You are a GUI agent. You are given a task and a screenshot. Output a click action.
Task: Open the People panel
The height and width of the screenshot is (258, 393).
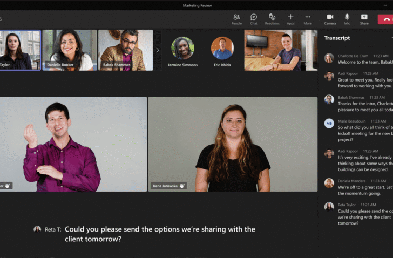236,19
